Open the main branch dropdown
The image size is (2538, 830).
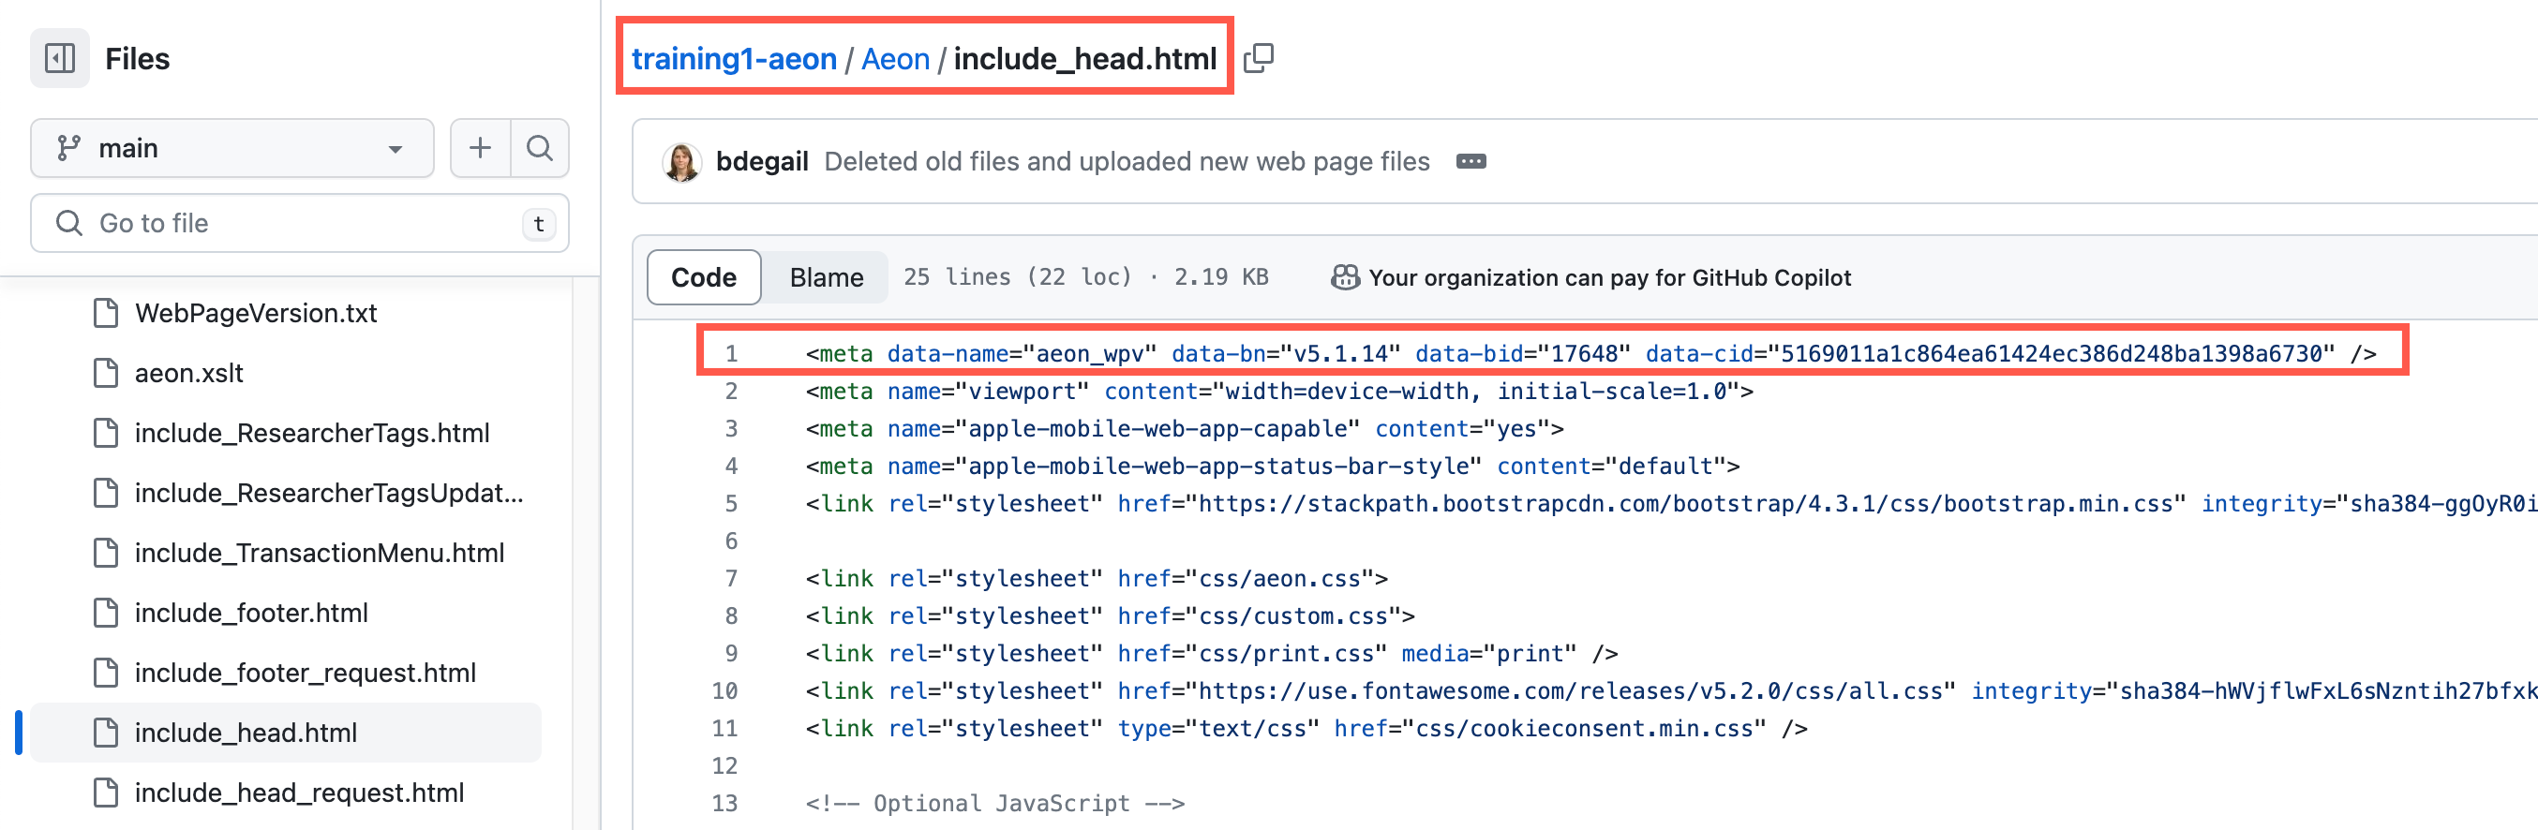click(x=231, y=148)
